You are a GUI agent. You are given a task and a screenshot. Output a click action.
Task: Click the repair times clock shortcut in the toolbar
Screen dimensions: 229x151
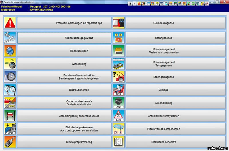pos(153,3)
